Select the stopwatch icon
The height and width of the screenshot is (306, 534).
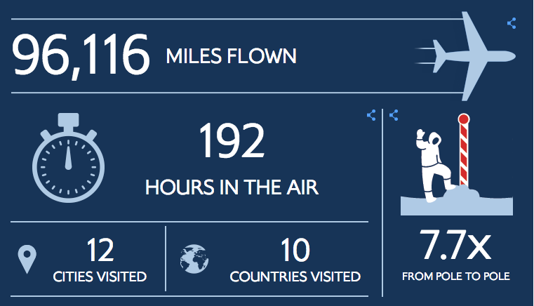click(x=68, y=158)
